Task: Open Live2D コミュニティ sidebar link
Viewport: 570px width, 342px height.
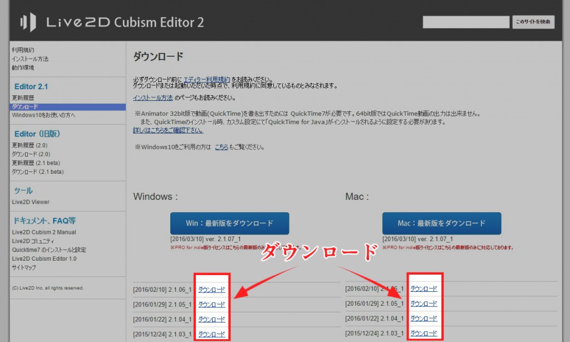Action: 33,241
